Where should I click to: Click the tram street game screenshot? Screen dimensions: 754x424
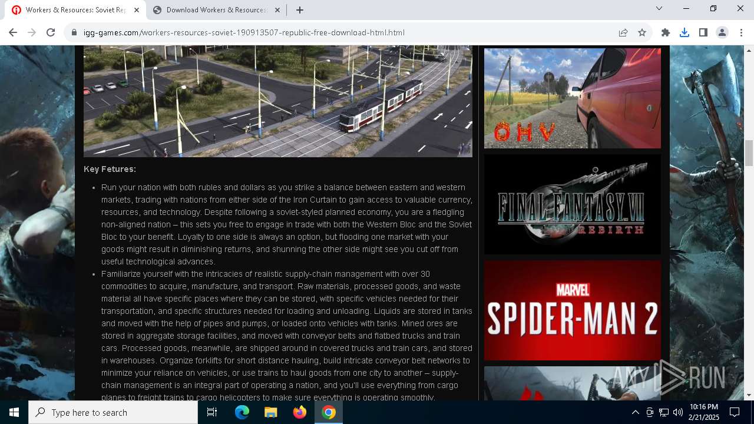(278, 101)
